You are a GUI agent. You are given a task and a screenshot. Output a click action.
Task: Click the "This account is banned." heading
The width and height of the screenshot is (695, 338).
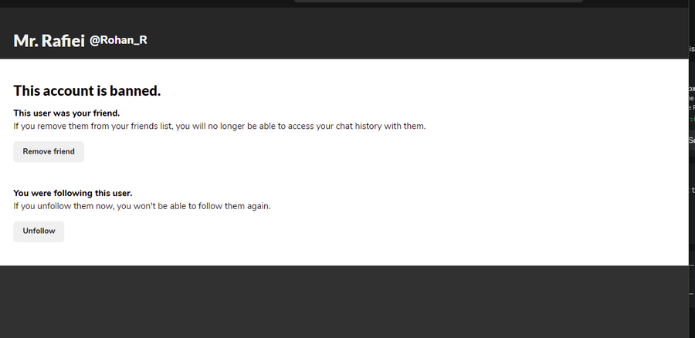[86, 91]
